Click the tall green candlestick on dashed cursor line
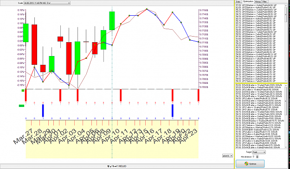This screenshot has width=290, height=169. [x=112, y=21]
